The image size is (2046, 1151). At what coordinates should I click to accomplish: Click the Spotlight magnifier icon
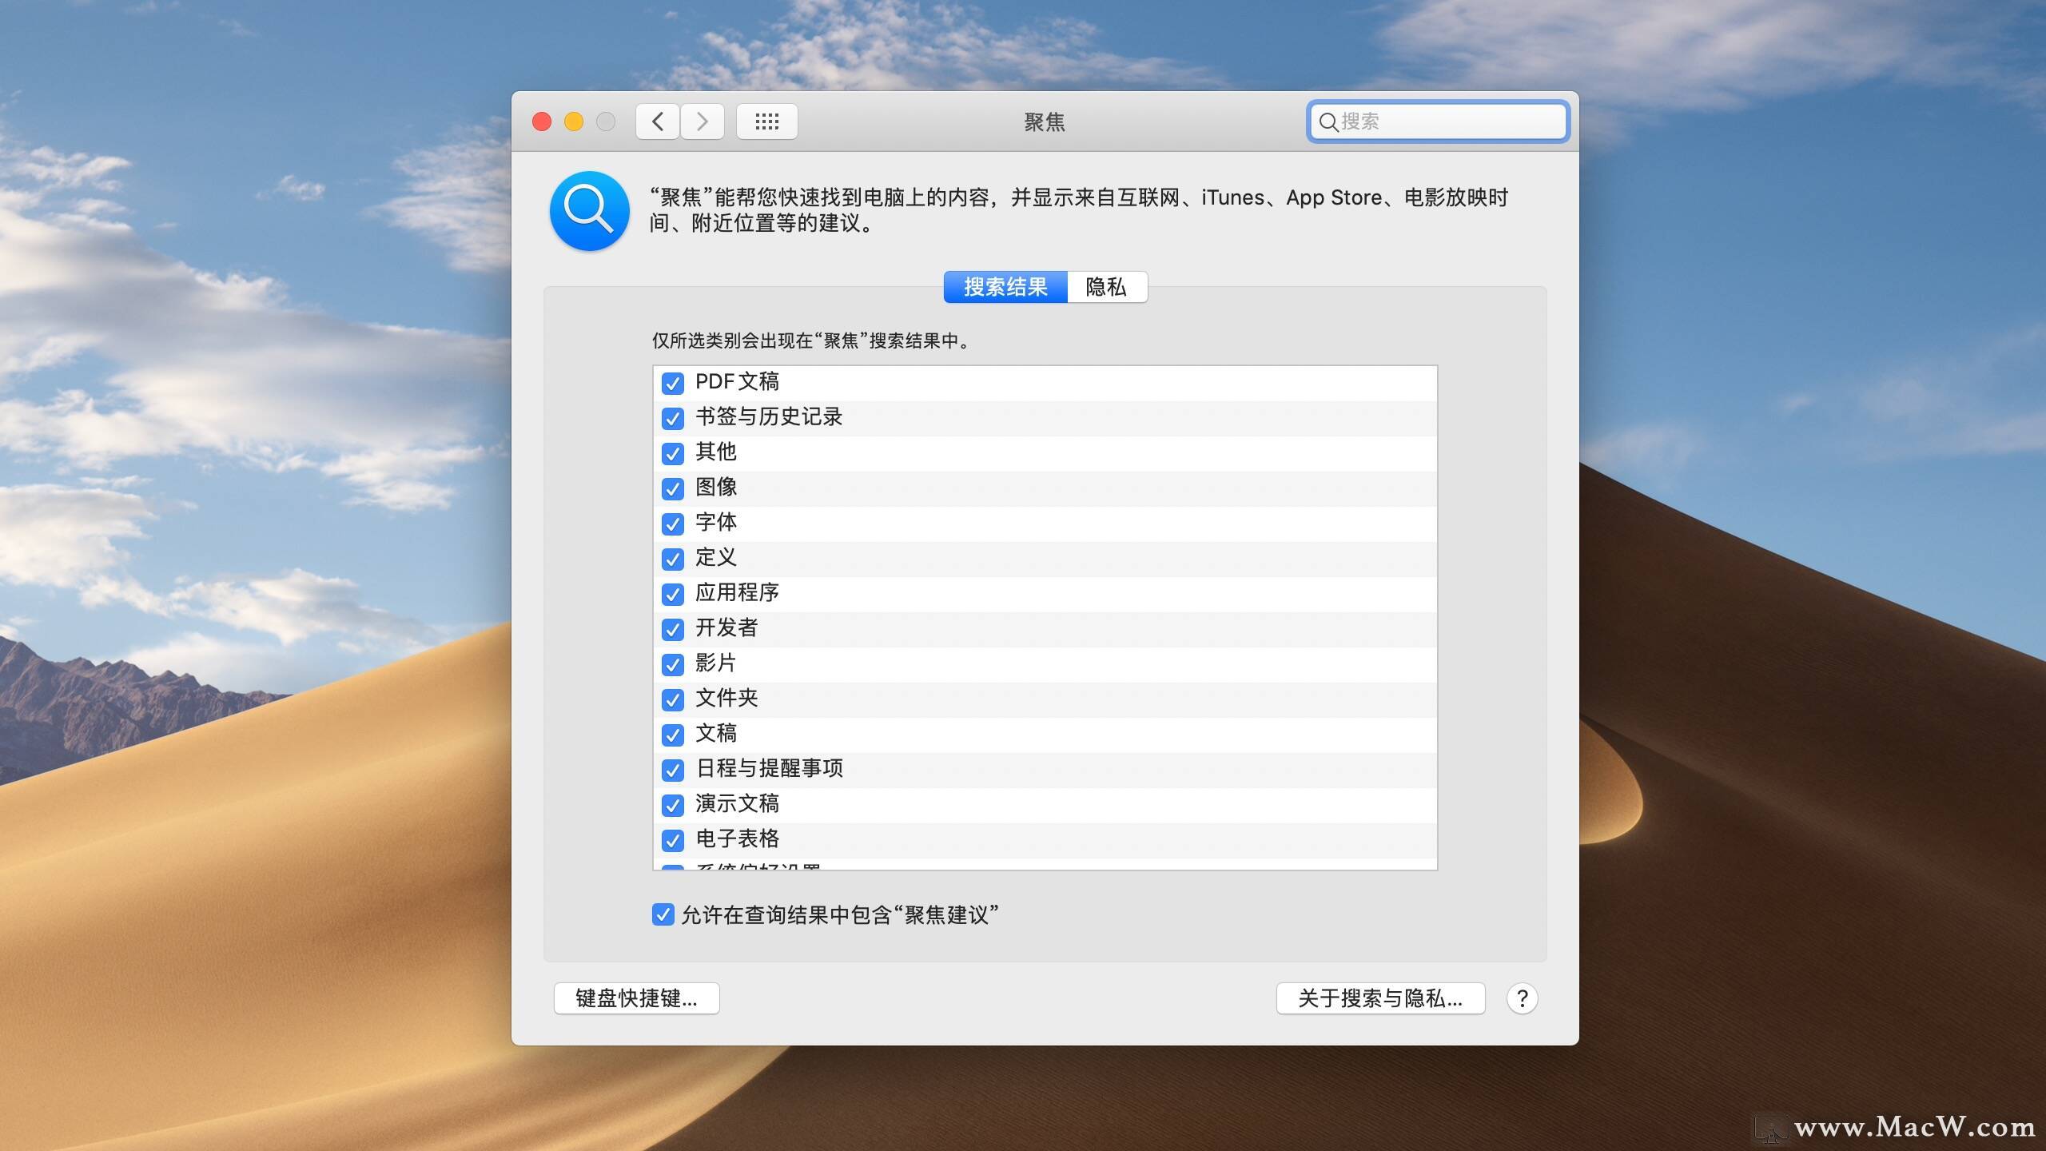pyautogui.click(x=590, y=211)
